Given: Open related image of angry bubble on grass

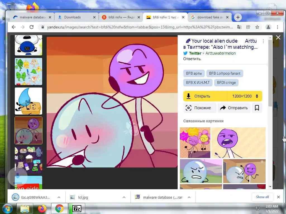Looking at the screenshot, I should coord(201,171).
